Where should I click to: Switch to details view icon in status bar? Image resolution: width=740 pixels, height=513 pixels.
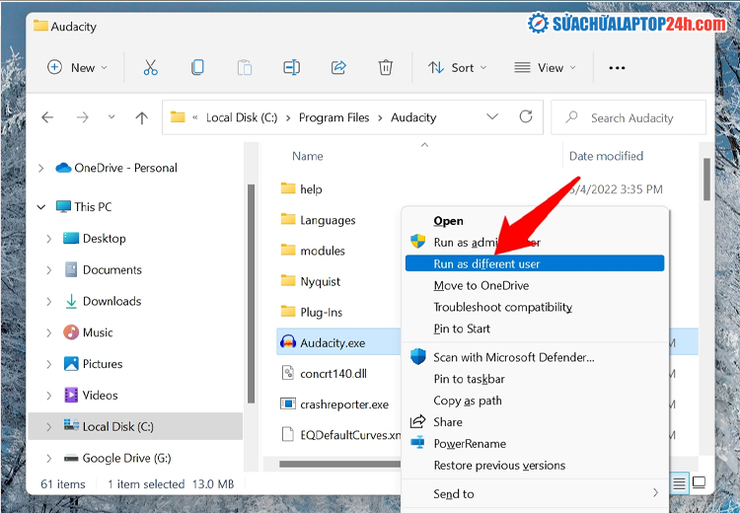(679, 482)
